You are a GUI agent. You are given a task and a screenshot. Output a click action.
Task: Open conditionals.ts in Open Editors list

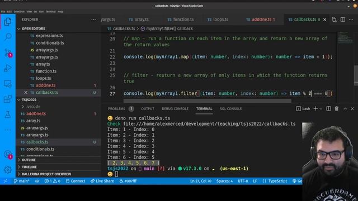tap(58, 43)
